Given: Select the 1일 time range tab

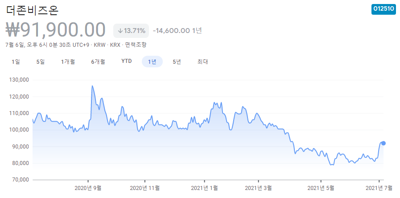Looking at the screenshot, I should click(x=16, y=62).
